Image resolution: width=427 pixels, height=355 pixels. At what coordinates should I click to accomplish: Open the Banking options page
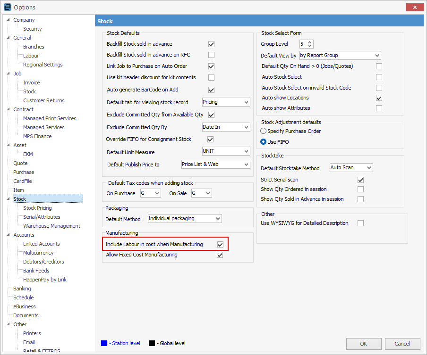click(22, 289)
